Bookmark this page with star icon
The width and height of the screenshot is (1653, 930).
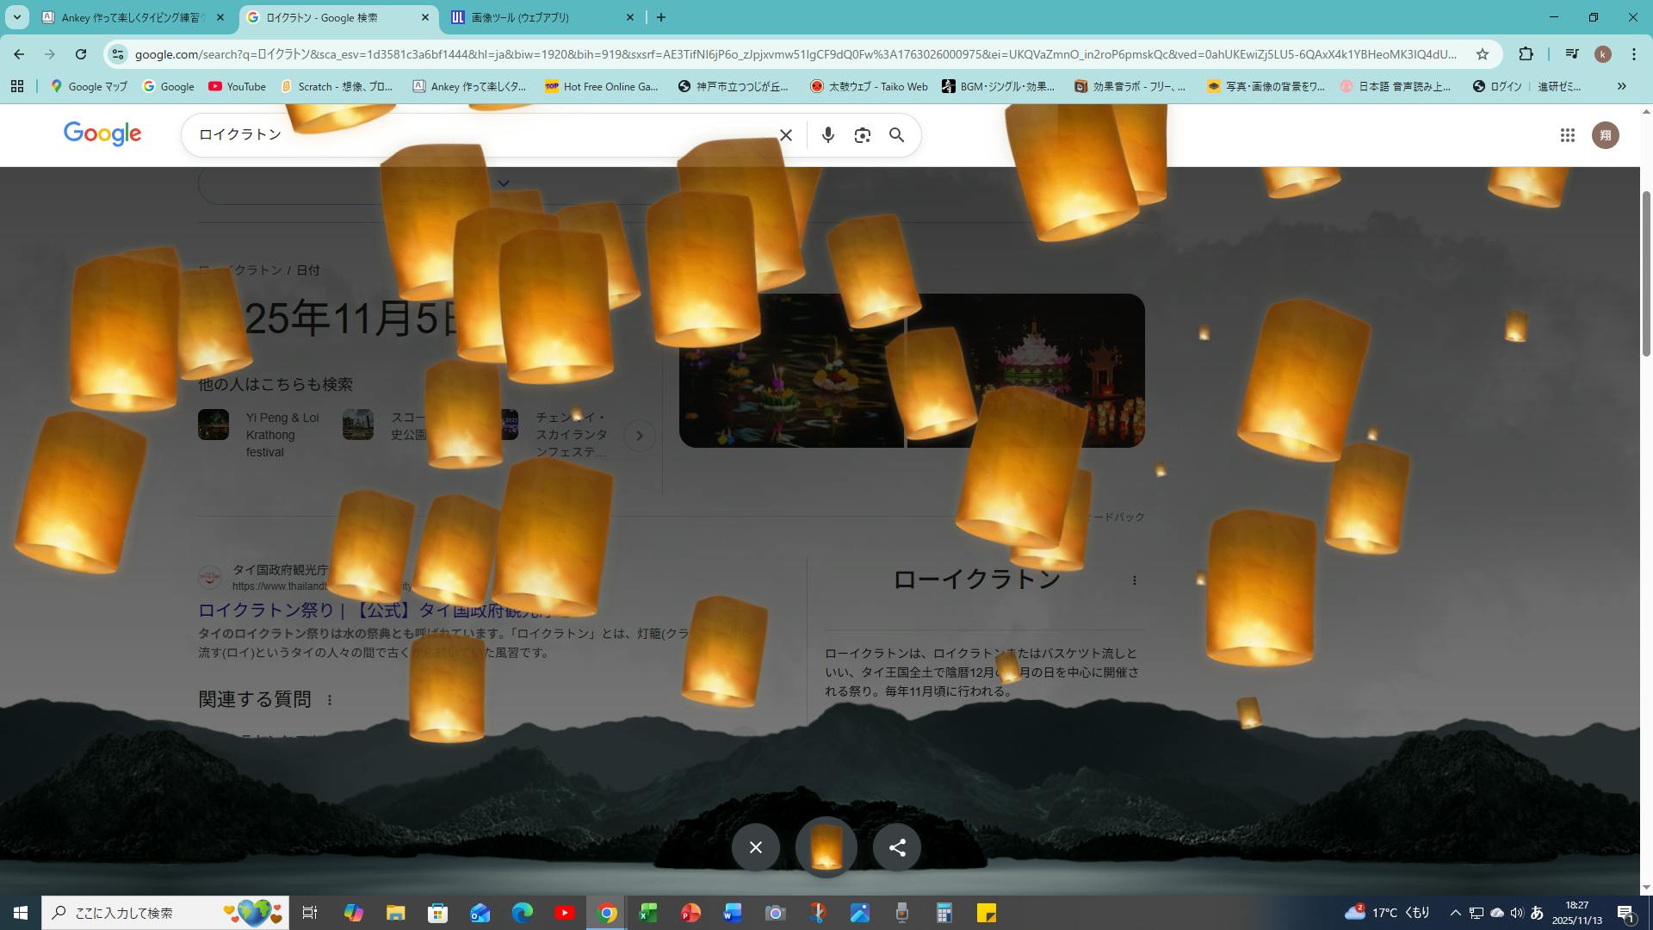[1482, 54]
